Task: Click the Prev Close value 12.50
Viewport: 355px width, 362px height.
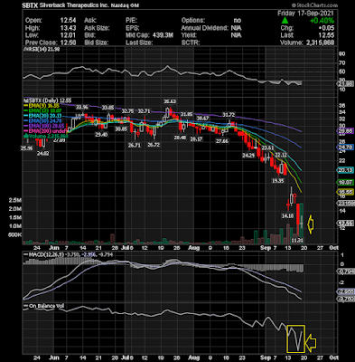Action: click(x=68, y=43)
